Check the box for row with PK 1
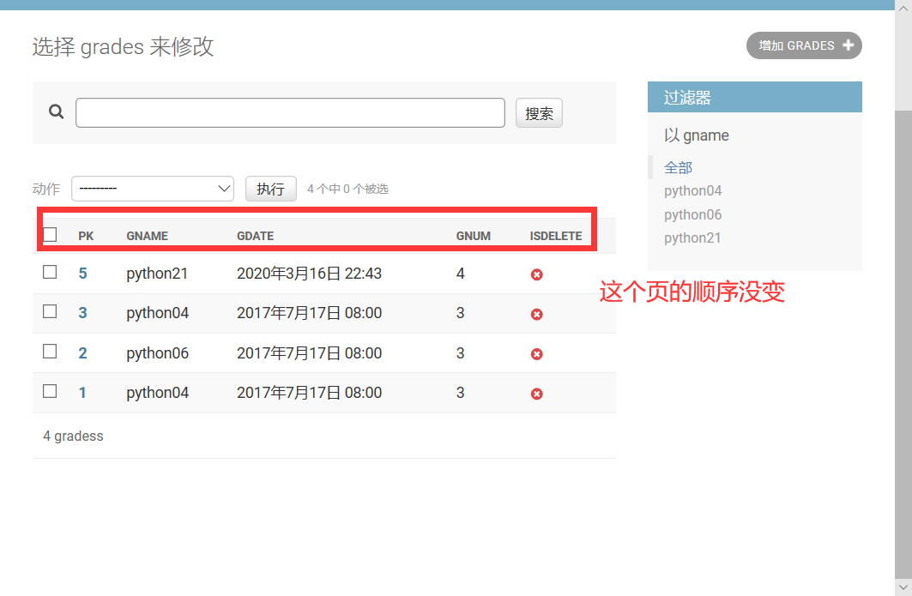Image resolution: width=912 pixels, height=596 pixels. coord(50,391)
